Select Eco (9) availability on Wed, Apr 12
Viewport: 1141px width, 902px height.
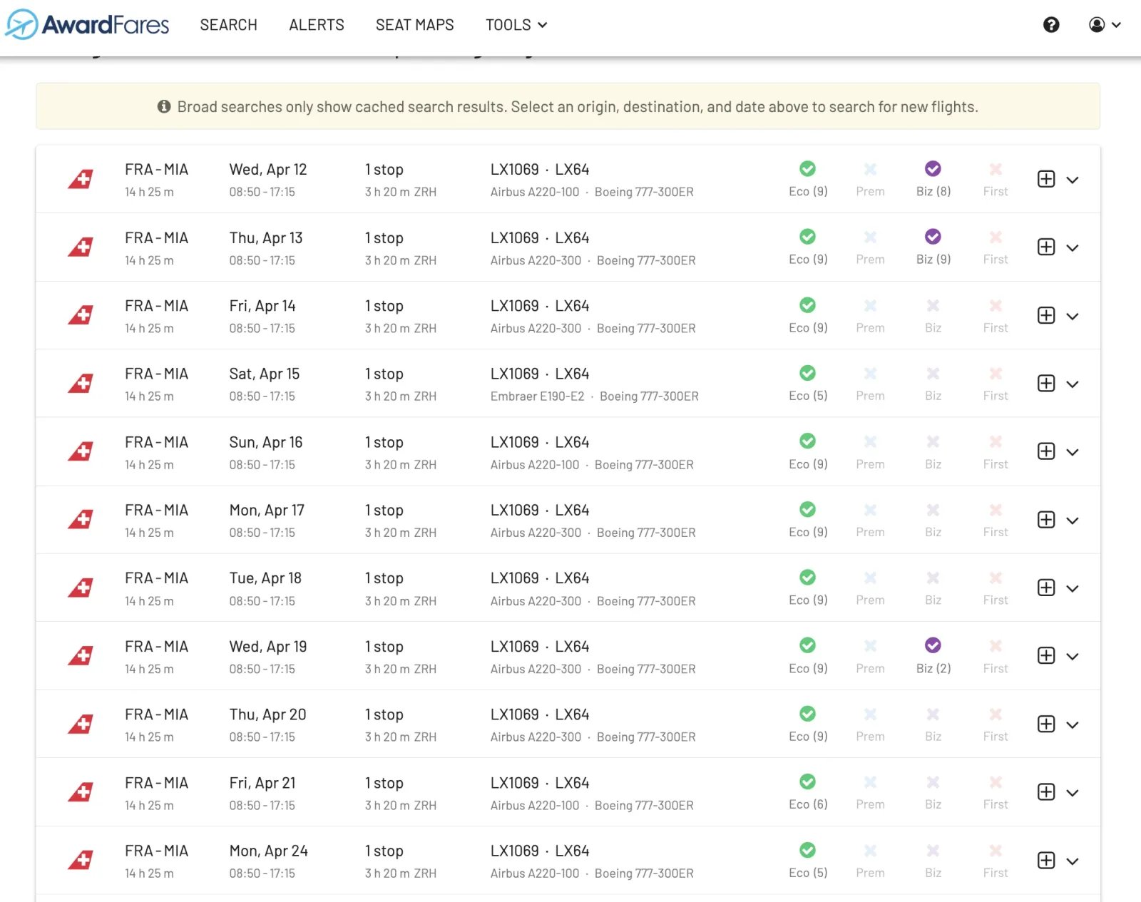(x=808, y=179)
